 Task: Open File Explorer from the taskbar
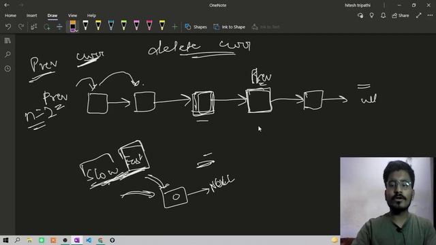coord(29,240)
